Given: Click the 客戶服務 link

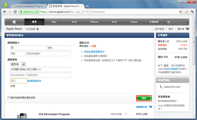Looking at the screenshot, I should [x=160, y=29].
